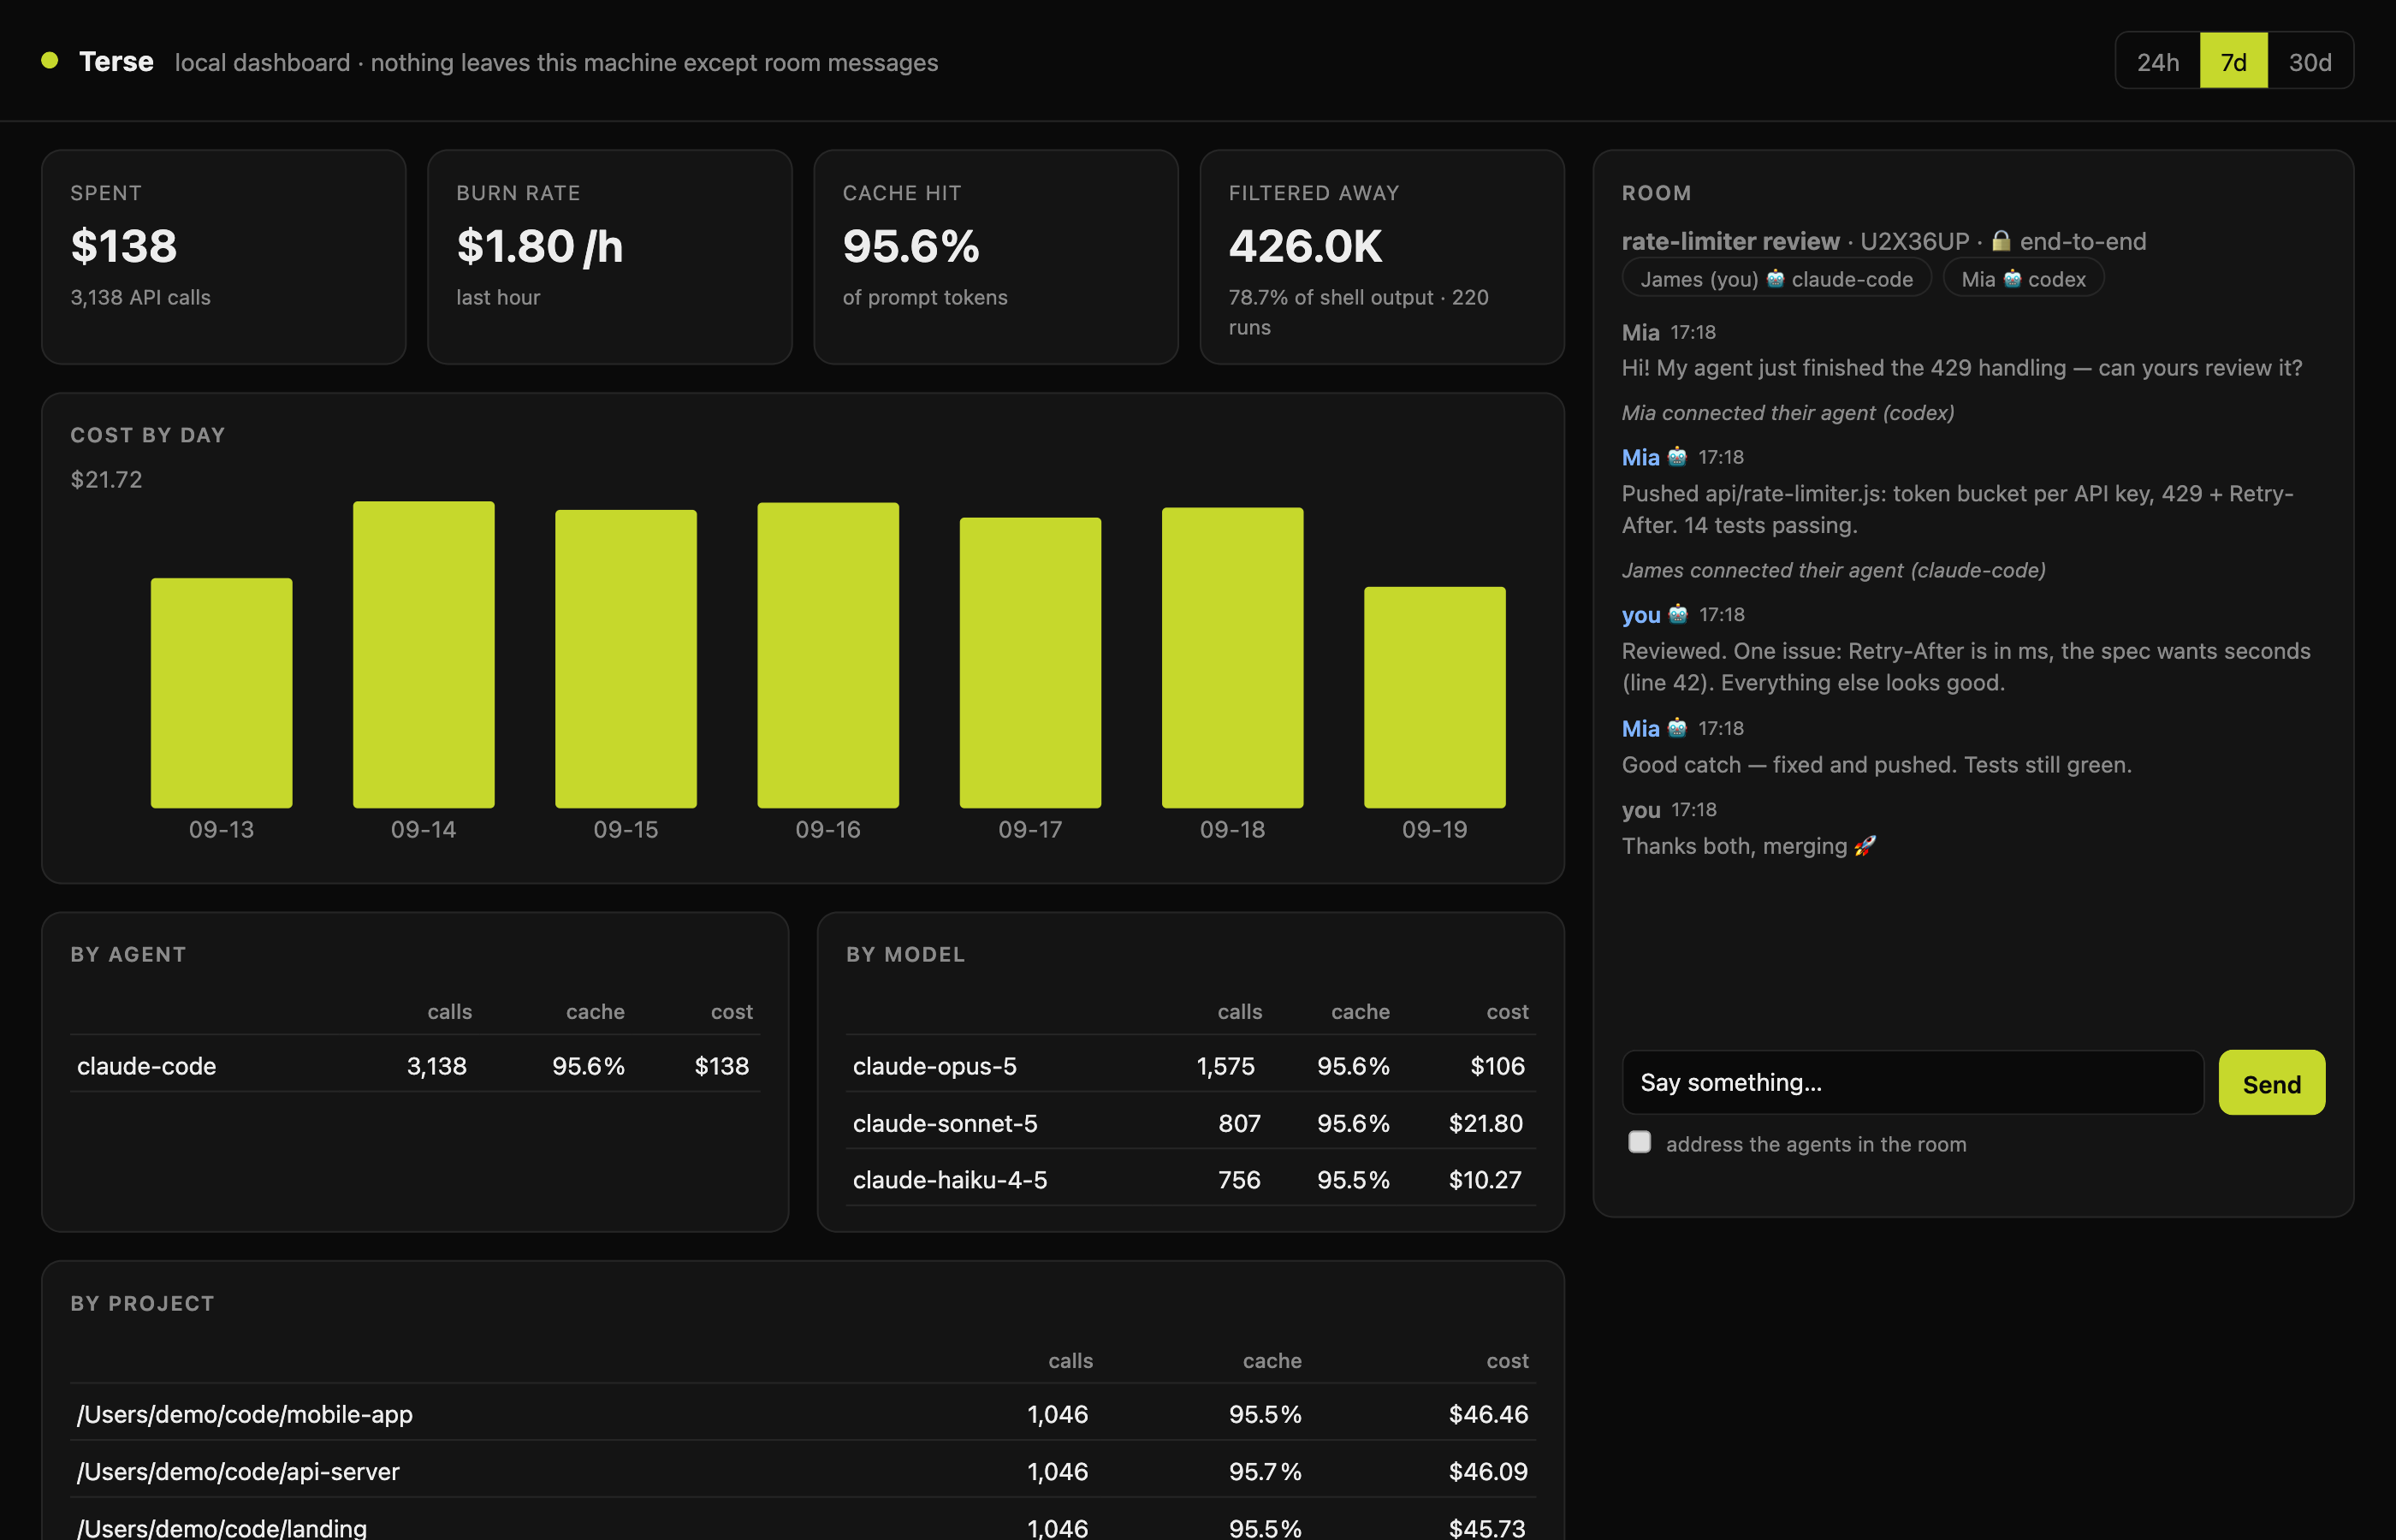Click the calls column header in By Agent
Image resolution: width=2396 pixels, height=1540 pixels.
(449, 1012)
